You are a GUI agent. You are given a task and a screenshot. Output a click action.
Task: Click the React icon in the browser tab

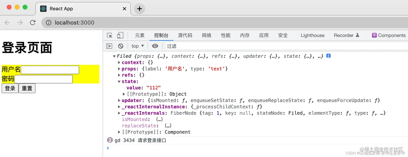click(43, 9)
